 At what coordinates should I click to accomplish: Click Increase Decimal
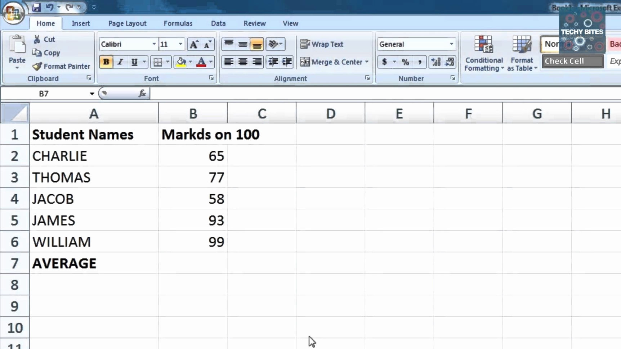point(436,62)
